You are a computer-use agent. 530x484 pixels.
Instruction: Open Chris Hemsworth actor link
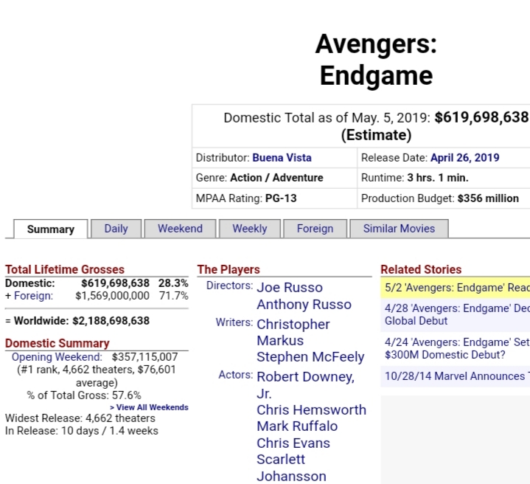click(x=311, y=409)
